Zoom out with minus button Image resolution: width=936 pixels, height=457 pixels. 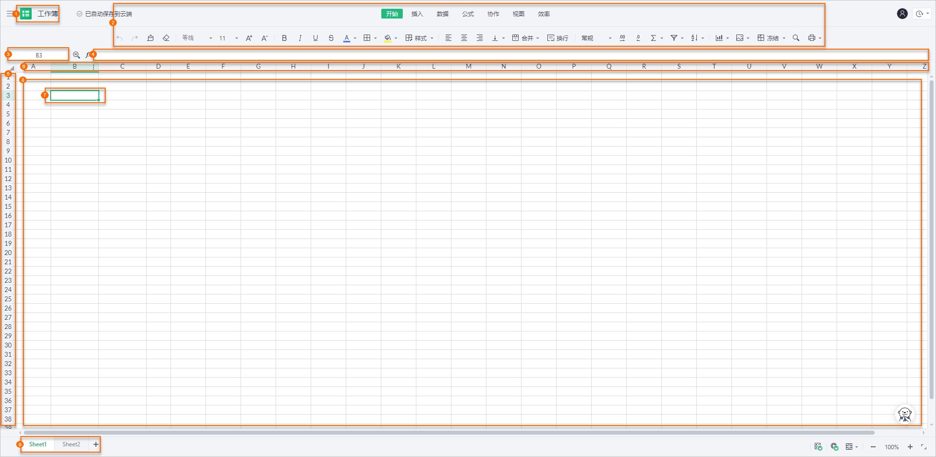point(873,447)
